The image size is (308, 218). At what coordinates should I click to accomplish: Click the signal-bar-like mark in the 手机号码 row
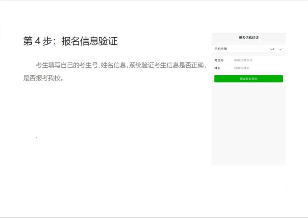[272, 49]
